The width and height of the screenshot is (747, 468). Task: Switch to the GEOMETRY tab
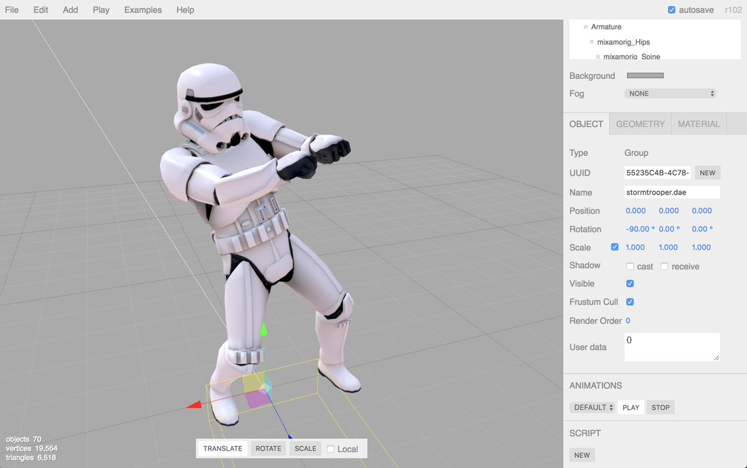(641, 124)
